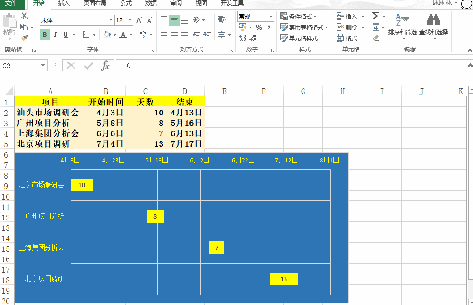Screen dimensions: 473x305
Task: Toggle Underline formatting
Action: pos(66,35)
